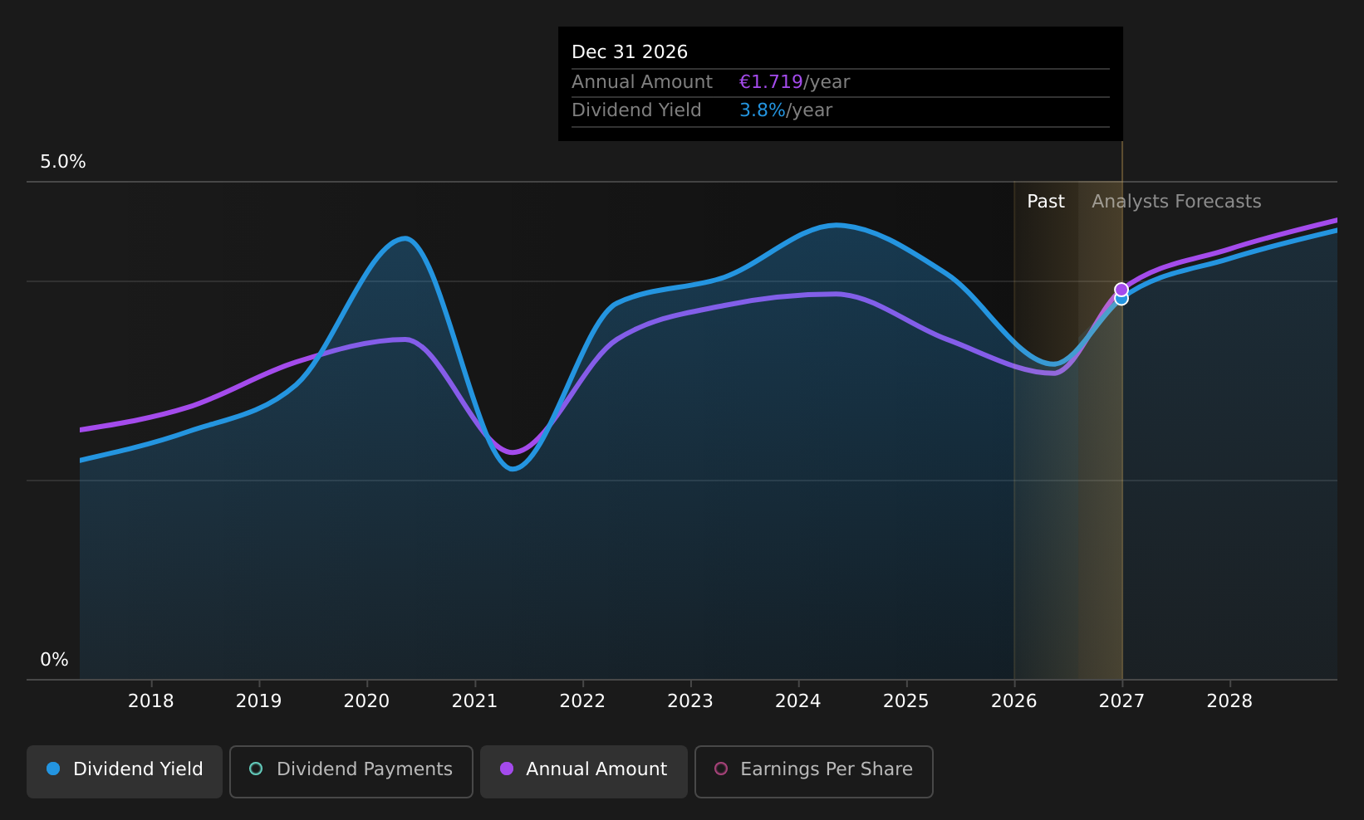Image resolution: width=1364 pixels, height=820 pixels.
Task: Click the 2021 x-axis label
Action: pos(475,701)
